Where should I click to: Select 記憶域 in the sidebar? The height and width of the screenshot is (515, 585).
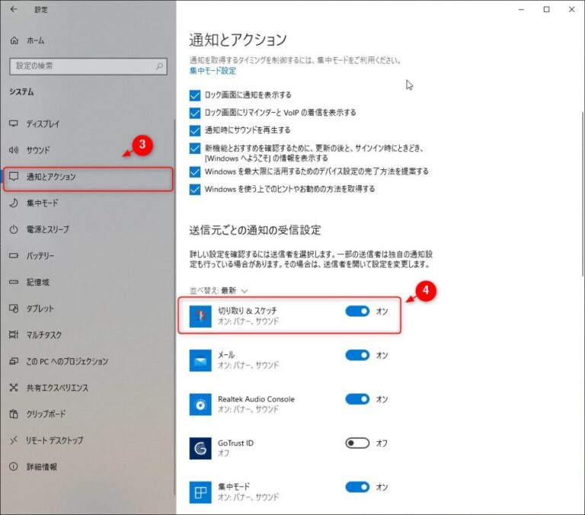coord(37,282)
